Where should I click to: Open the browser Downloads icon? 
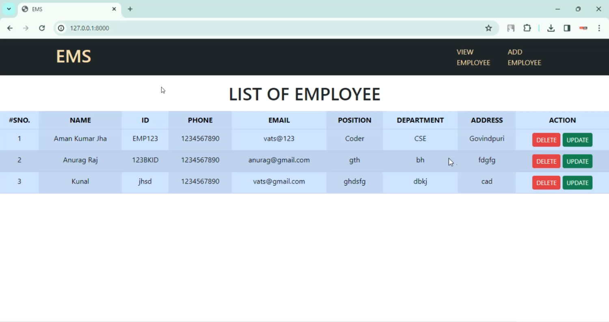pos(551,28)
